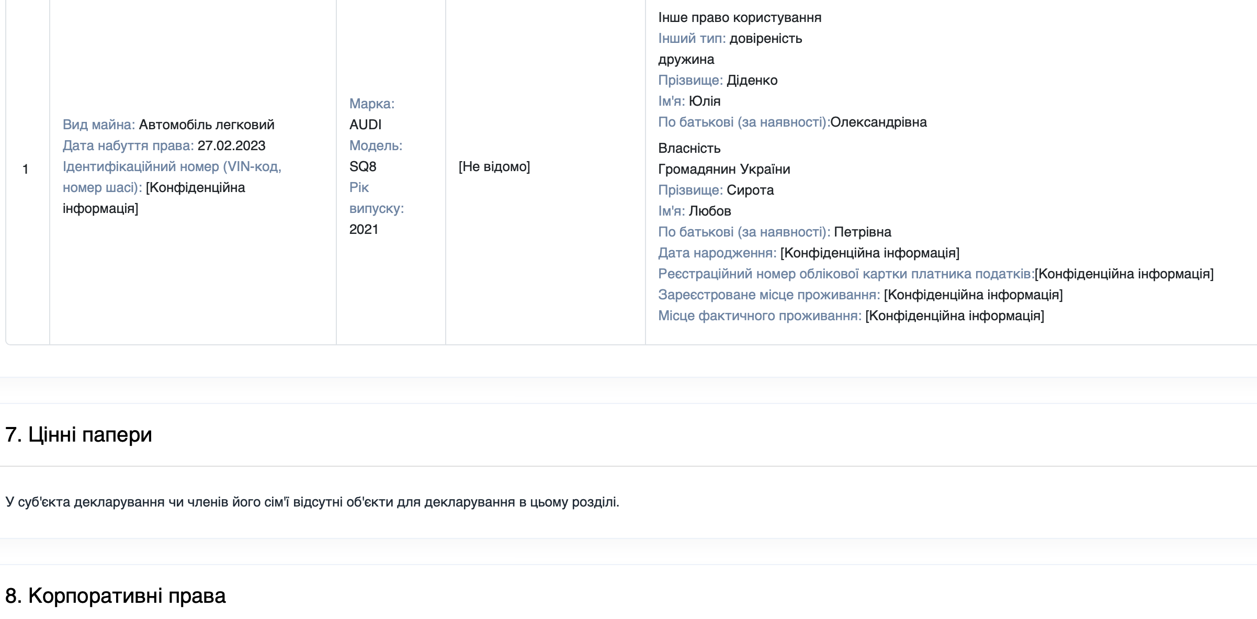Click the 'Інший тип:' label
Viewport: 1257px width, 619px height.
click(x=692, y=38)
